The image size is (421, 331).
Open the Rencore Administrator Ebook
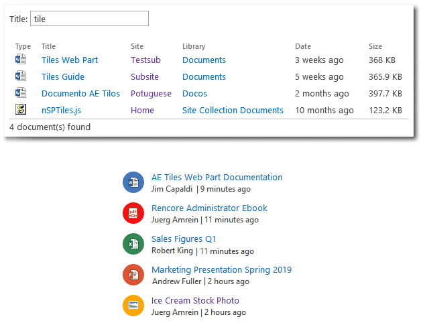pyautogui.click(x=209, y=208)
